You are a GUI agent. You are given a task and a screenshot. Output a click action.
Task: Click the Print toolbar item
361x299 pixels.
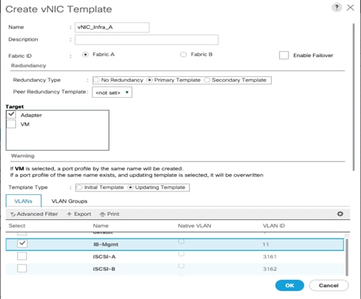(x=110, y=214)
